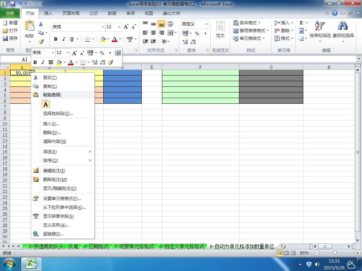Click the ribbon Decrease Decimal icon
The height and width of the screenshot is (271, 362).
click(x=193, y=42)
